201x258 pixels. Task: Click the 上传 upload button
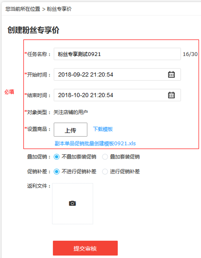(70, 130)
